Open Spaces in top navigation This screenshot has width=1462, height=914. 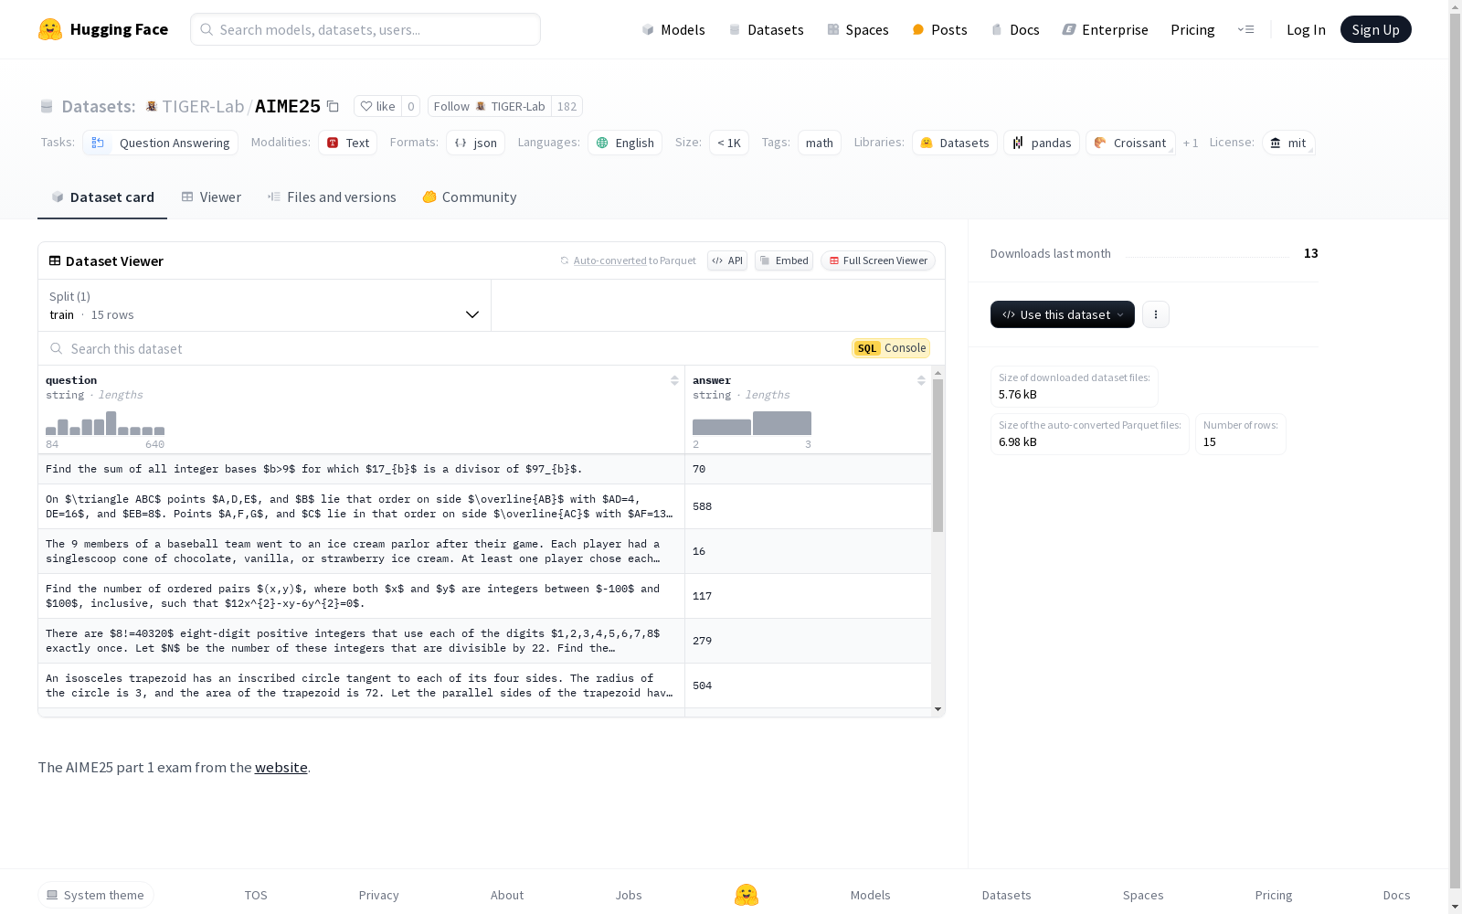click(x=858, y=29)
